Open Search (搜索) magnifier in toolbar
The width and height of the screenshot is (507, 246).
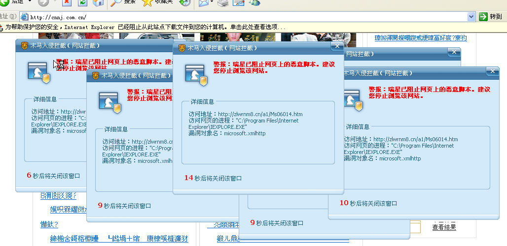click(x=115, y=2)
